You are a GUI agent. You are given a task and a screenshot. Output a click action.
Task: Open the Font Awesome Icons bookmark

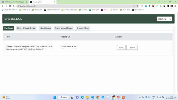52,10
